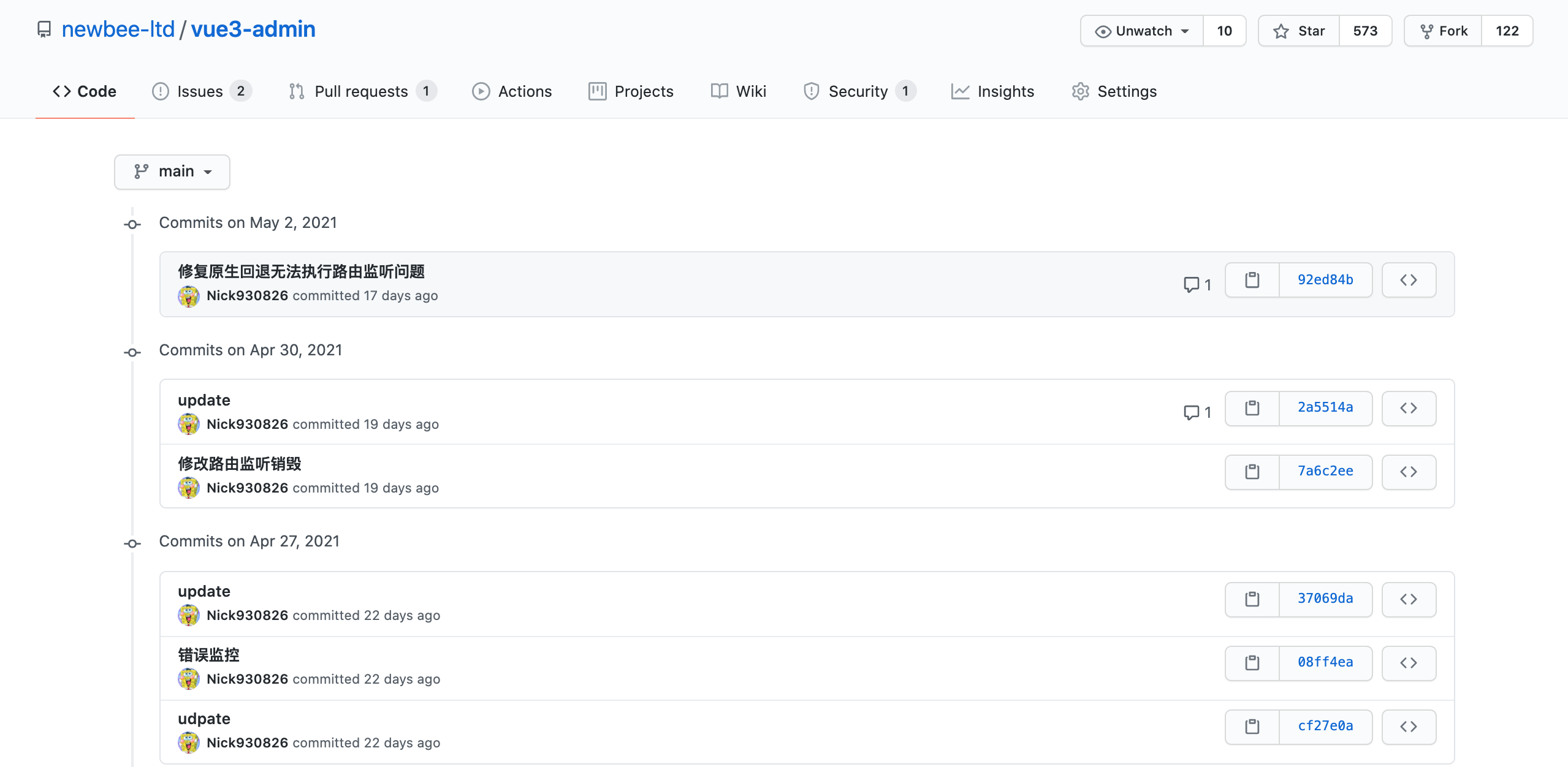Browse repository at commit 08ff4ea
This screenshot has height=767, width=1568.
click(x=1409, y=663)
